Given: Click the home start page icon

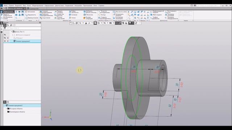Looking at the screenshot, I should coord(1,9).
